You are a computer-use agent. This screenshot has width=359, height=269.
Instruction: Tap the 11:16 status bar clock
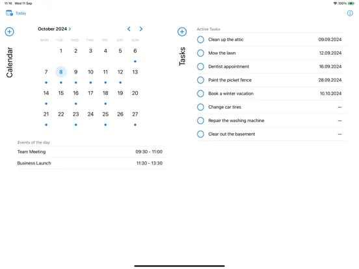click(x=8, y=3)
